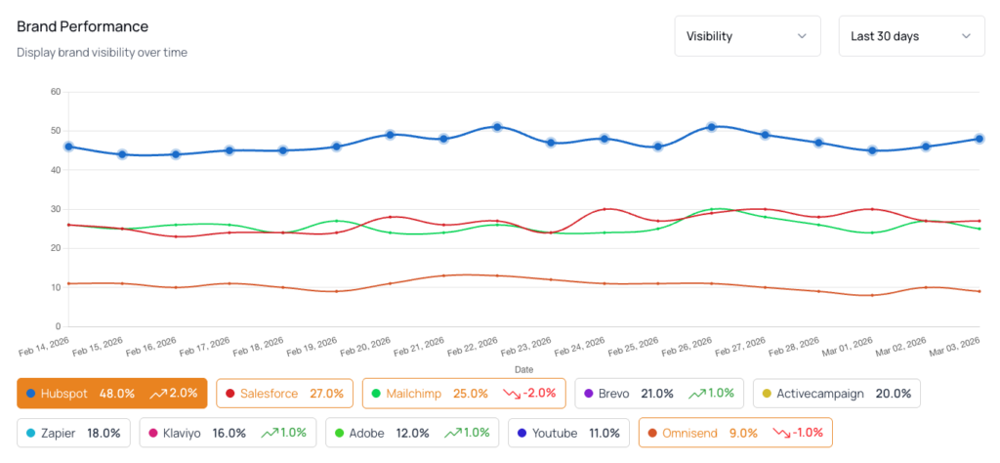Click the Brand Performance heading

point(83,26)
